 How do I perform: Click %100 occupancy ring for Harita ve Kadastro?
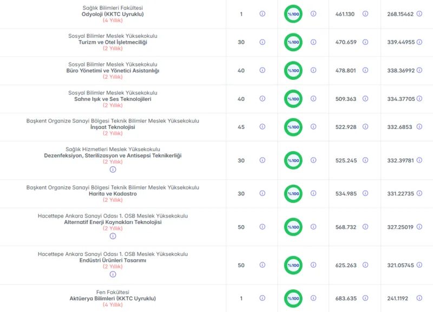[293, 194]
